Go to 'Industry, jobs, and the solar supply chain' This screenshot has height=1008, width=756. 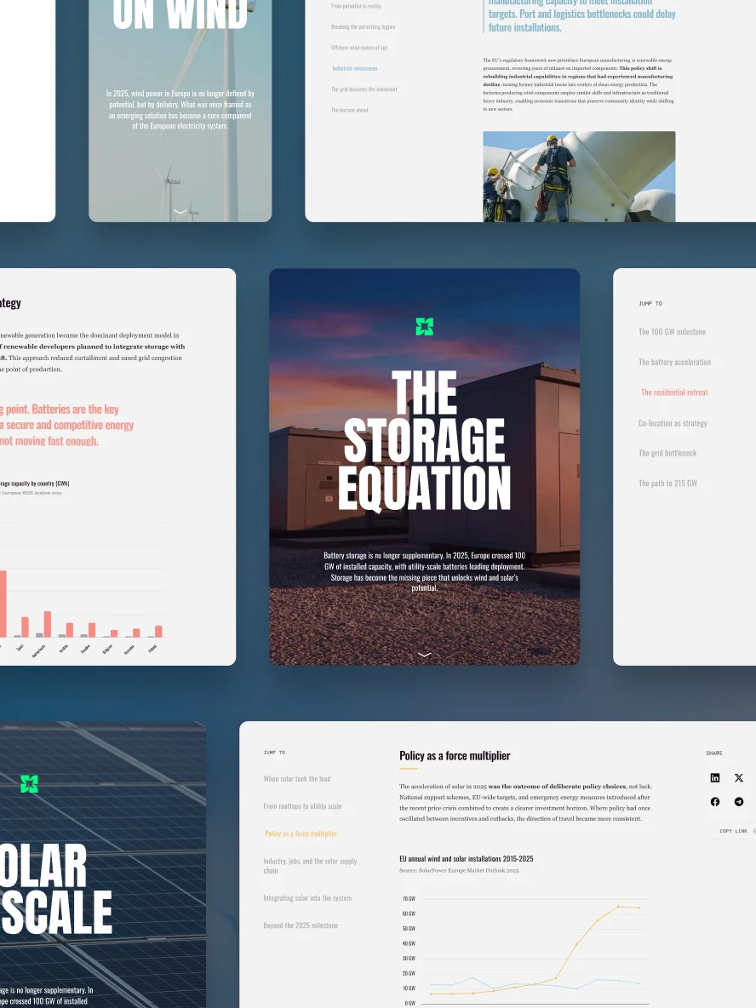click(310, 866)
